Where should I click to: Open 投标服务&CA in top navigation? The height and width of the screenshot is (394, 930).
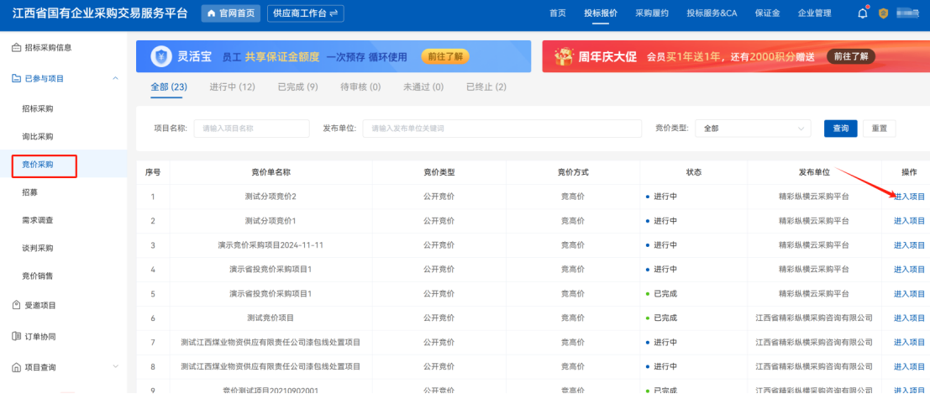click(712, 13)
